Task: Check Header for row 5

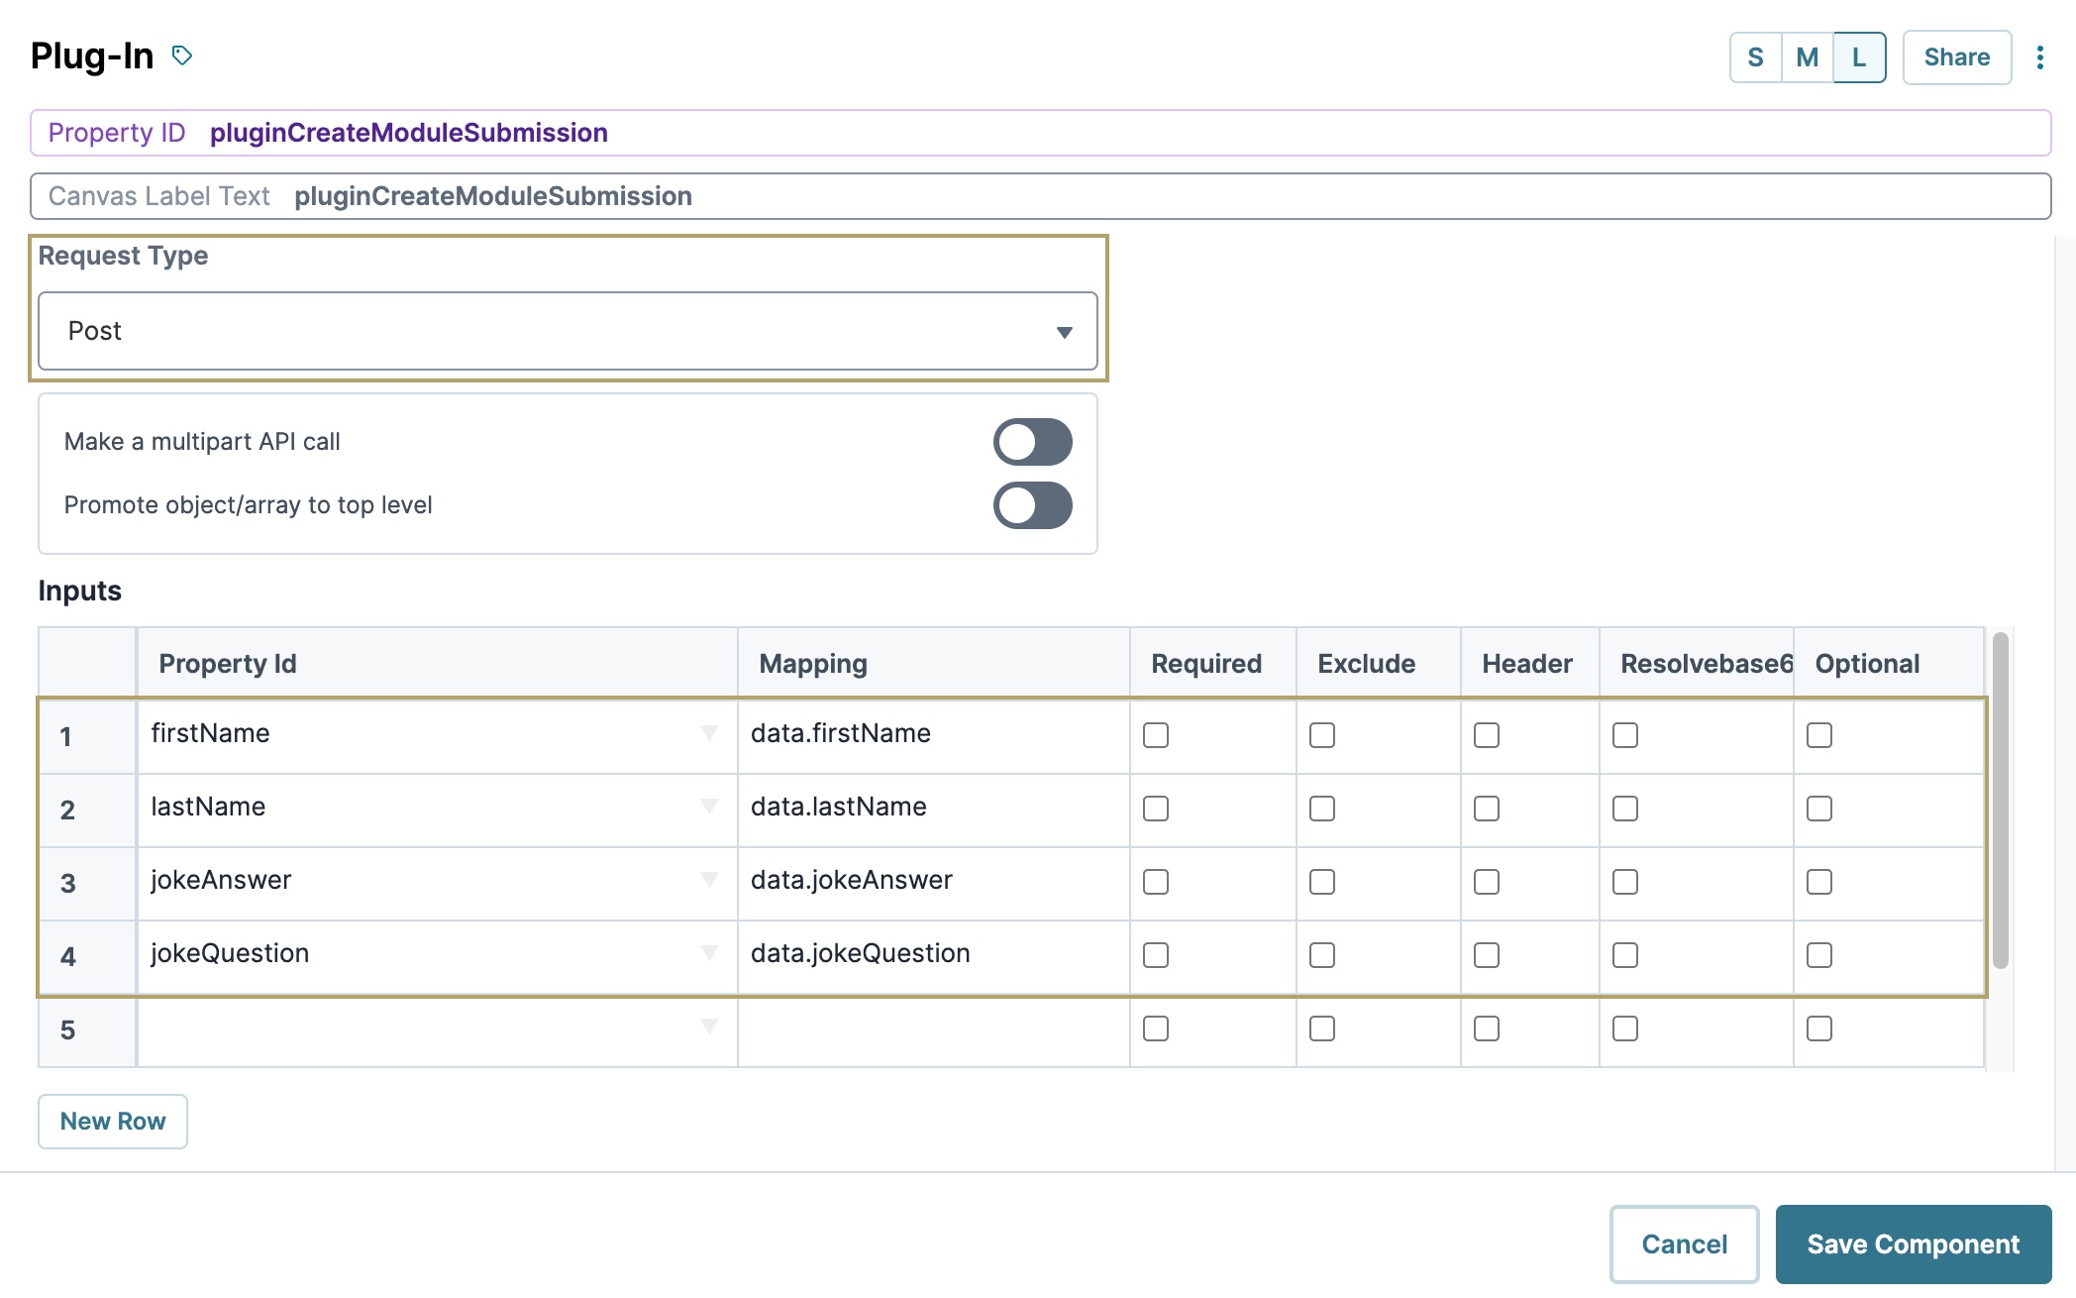Action: pos(1487,1028)
